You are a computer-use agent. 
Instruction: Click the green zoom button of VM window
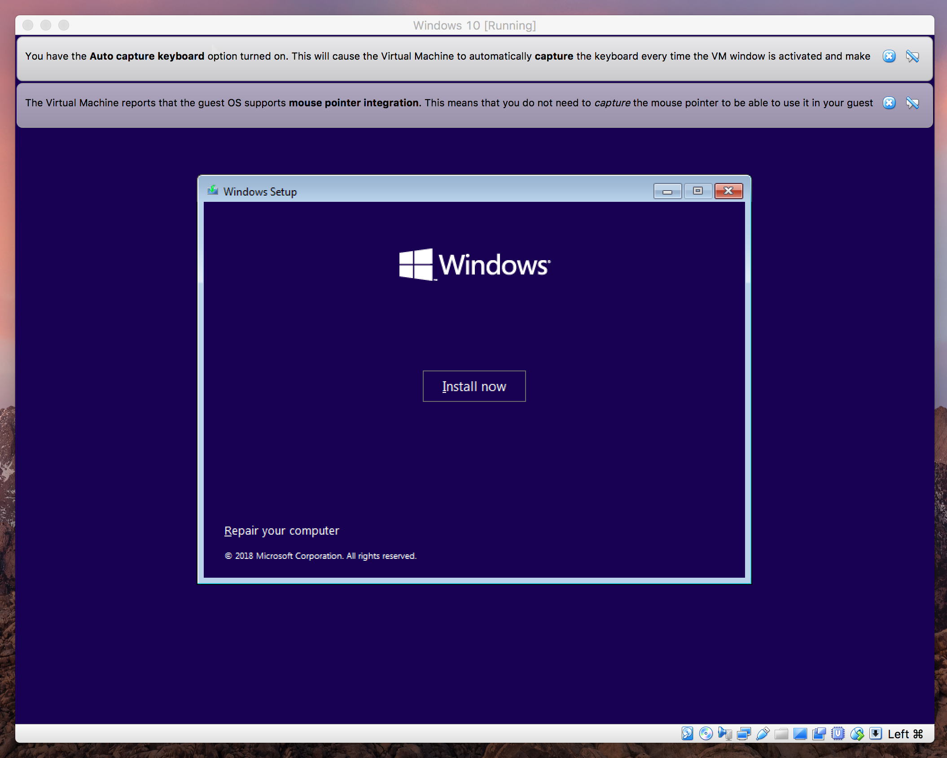[x=64, y=25]
